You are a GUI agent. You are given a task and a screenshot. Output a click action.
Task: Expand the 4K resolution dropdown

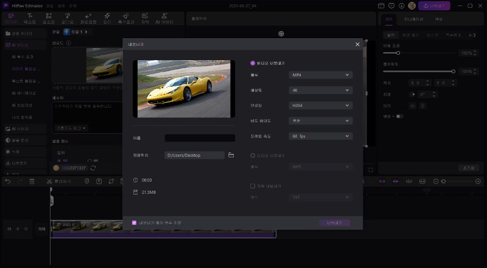pos(320,90)
